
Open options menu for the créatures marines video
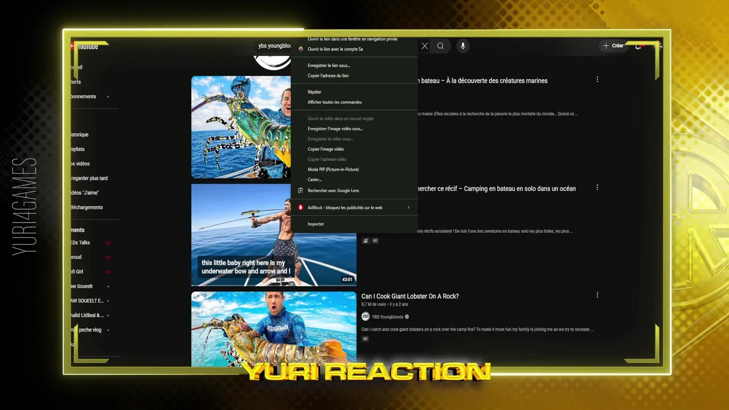(597, 80)
